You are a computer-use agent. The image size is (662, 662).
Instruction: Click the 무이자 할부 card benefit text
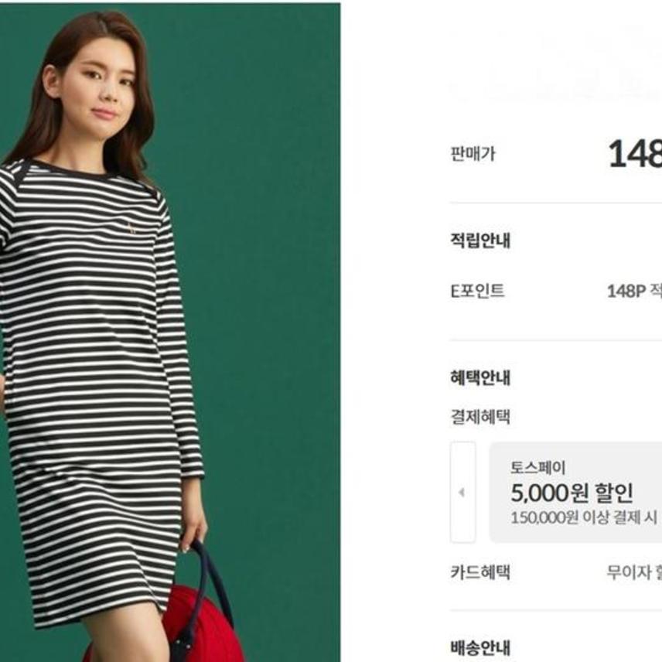(x=634, y=572)
